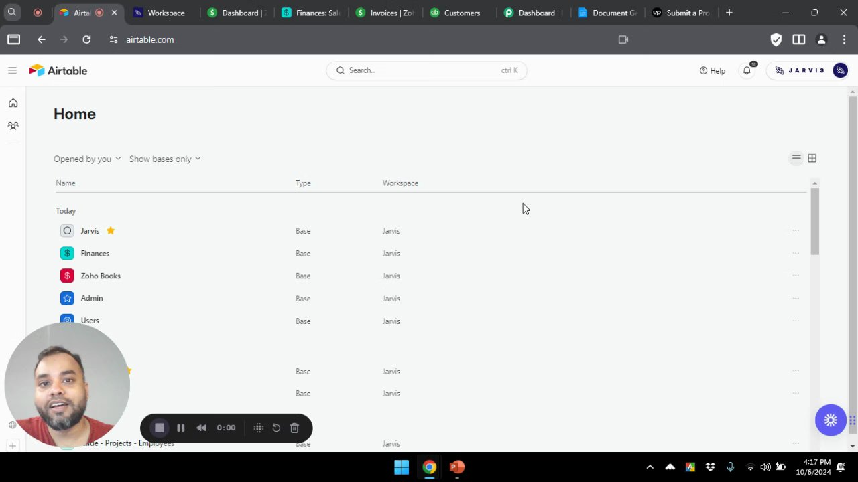
Task: Open the browser shield icon
Action: click(x=776, y=39)
